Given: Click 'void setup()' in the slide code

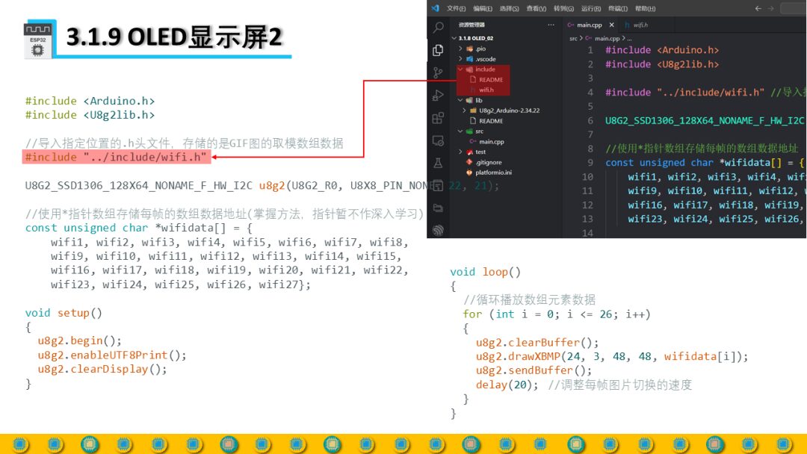Looking at the screenshot, I should pyautogui.click(x=64, y=313).
